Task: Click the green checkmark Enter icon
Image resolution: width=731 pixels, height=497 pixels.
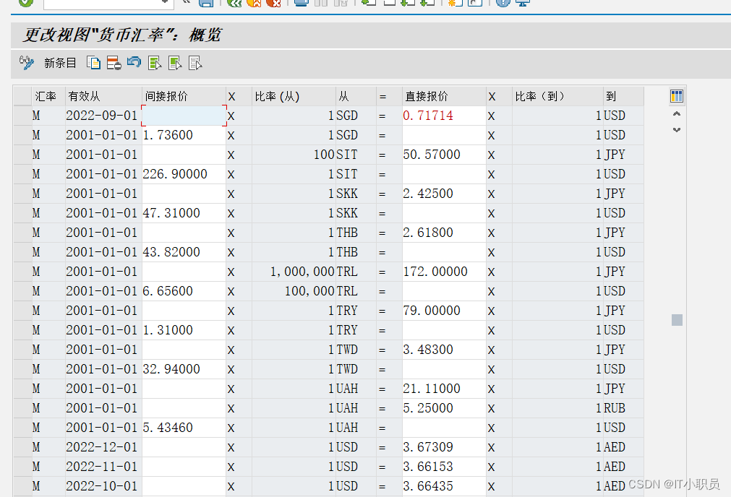Action: (26, 2)
